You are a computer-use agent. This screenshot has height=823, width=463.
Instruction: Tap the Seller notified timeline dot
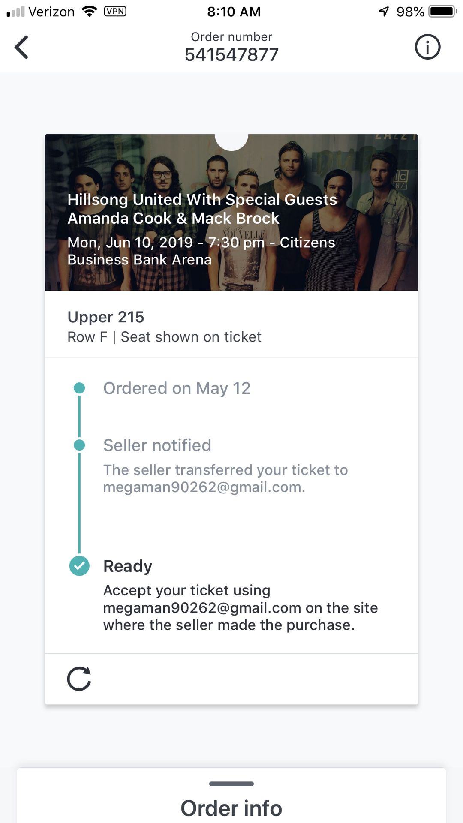click(79, 445)
